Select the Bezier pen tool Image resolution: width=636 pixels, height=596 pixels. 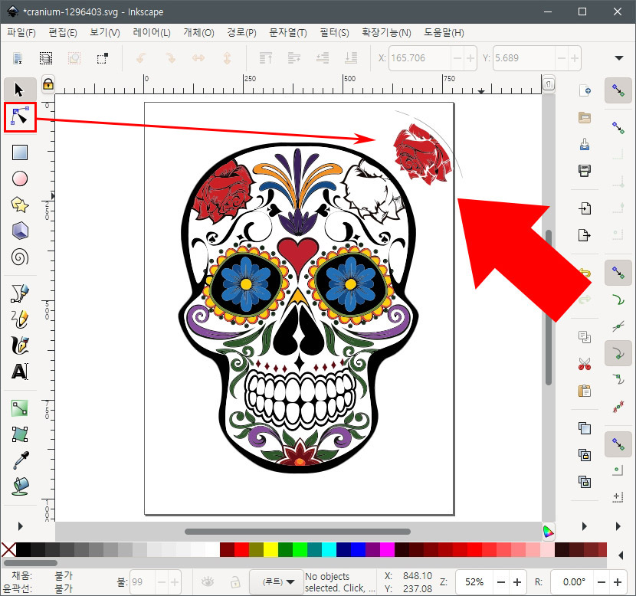tap(20, 293)
